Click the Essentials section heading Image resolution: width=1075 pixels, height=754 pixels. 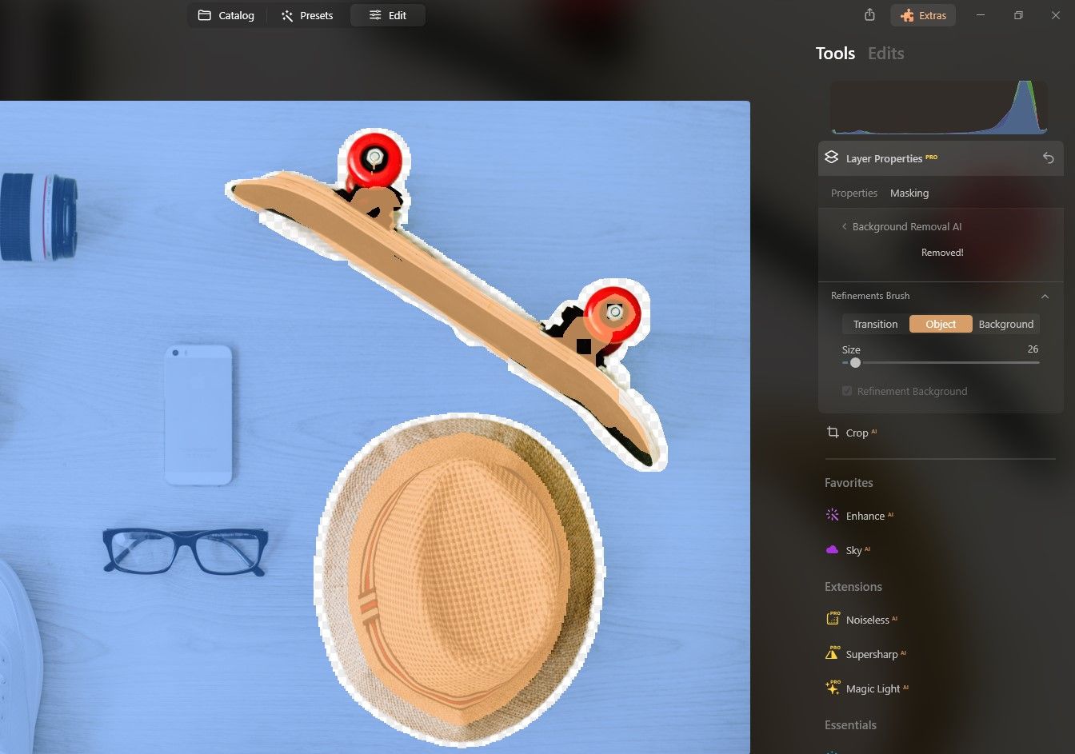(850, 725)
